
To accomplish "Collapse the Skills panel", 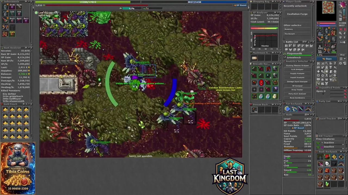I will [311, 115].
